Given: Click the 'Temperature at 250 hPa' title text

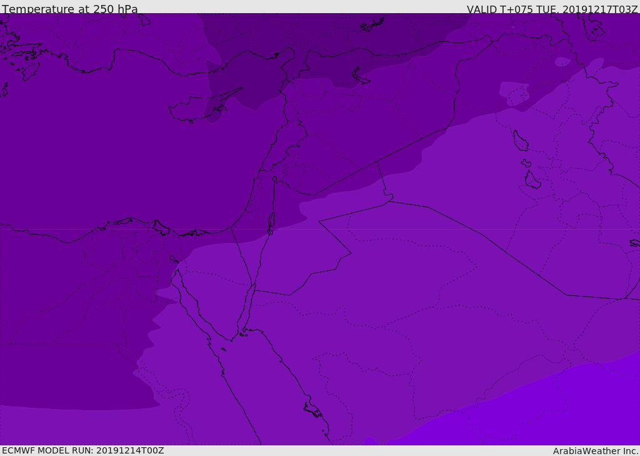Looking at the screenshot, I should 70,9.
